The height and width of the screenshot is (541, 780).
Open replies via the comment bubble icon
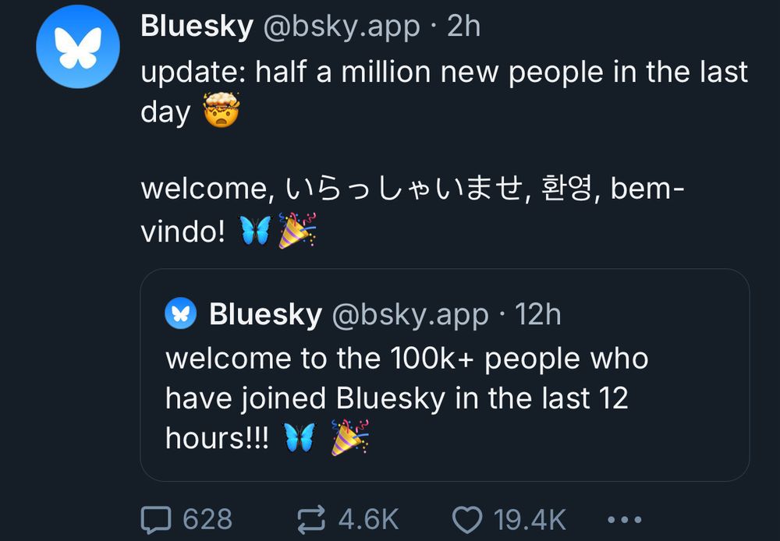point(156,518)
